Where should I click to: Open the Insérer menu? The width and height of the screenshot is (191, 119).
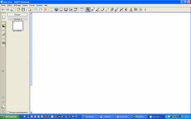point(25,5)
